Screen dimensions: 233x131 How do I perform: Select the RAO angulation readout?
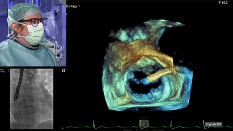coord(2,70)
